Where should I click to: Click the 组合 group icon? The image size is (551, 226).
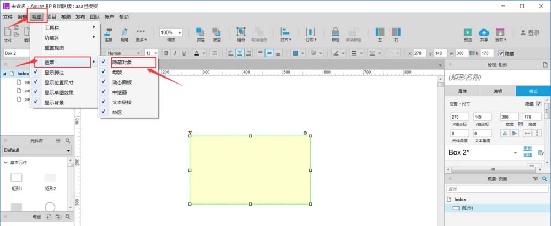point(241,32)
